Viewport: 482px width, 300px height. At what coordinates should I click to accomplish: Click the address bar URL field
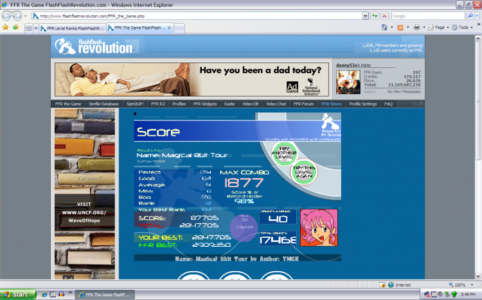197,16
